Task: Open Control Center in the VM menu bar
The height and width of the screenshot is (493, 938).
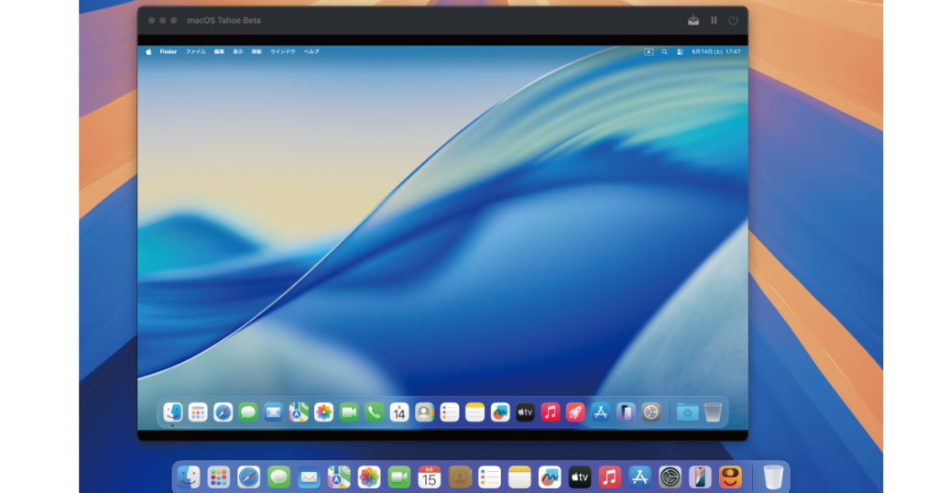Action: 680,52
